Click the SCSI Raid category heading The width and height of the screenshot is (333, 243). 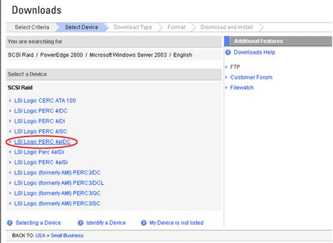pos(20,88)
